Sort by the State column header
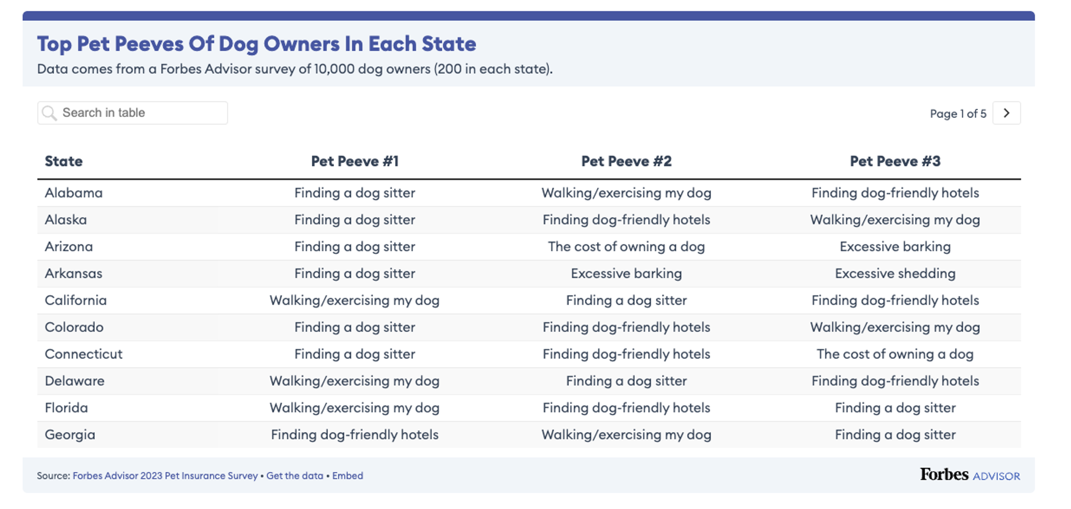Viewport: 1071px width, 509px height. (x=64, y=161)
